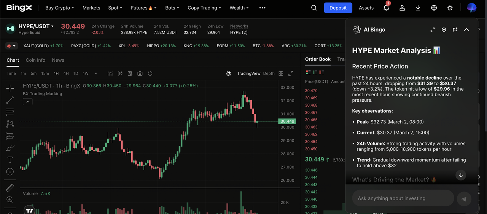This screenshot has height=214, width=487.
Task: Open more time intervals dropdown arrow
Action: click(x=96, y=73)
